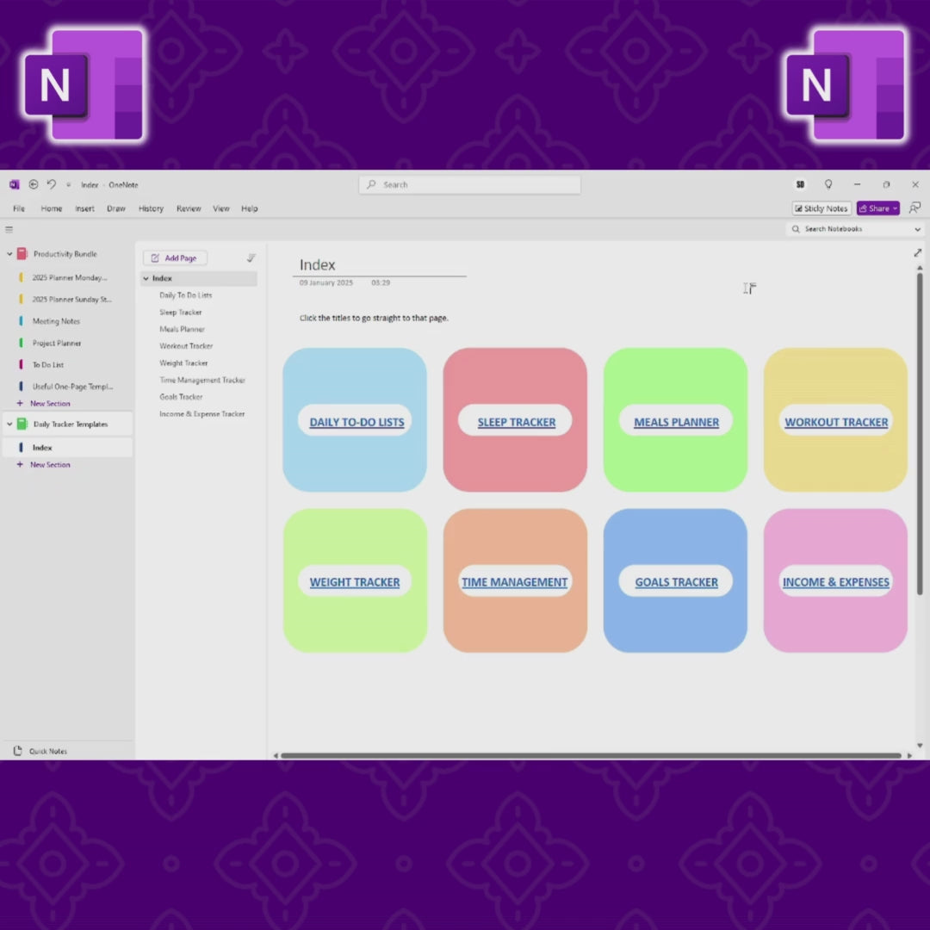This screenshot has width=930, height=930.
Task: Click the lightbulb Tell Me icon
Action: pyautogui.click(x=828, y=184)
